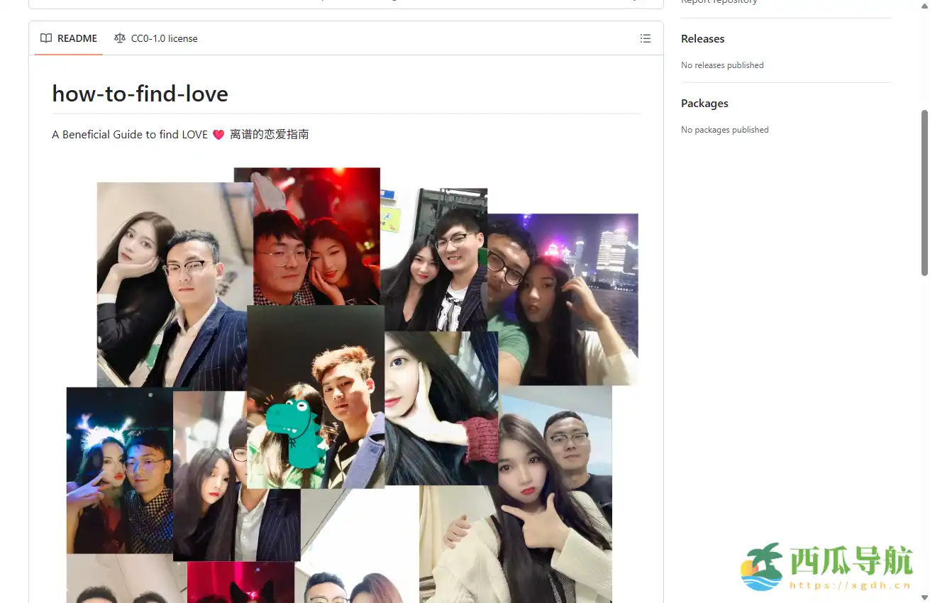Open the README outline using the list icon
The height and width of the screenshot is (603, 930).
646,38
